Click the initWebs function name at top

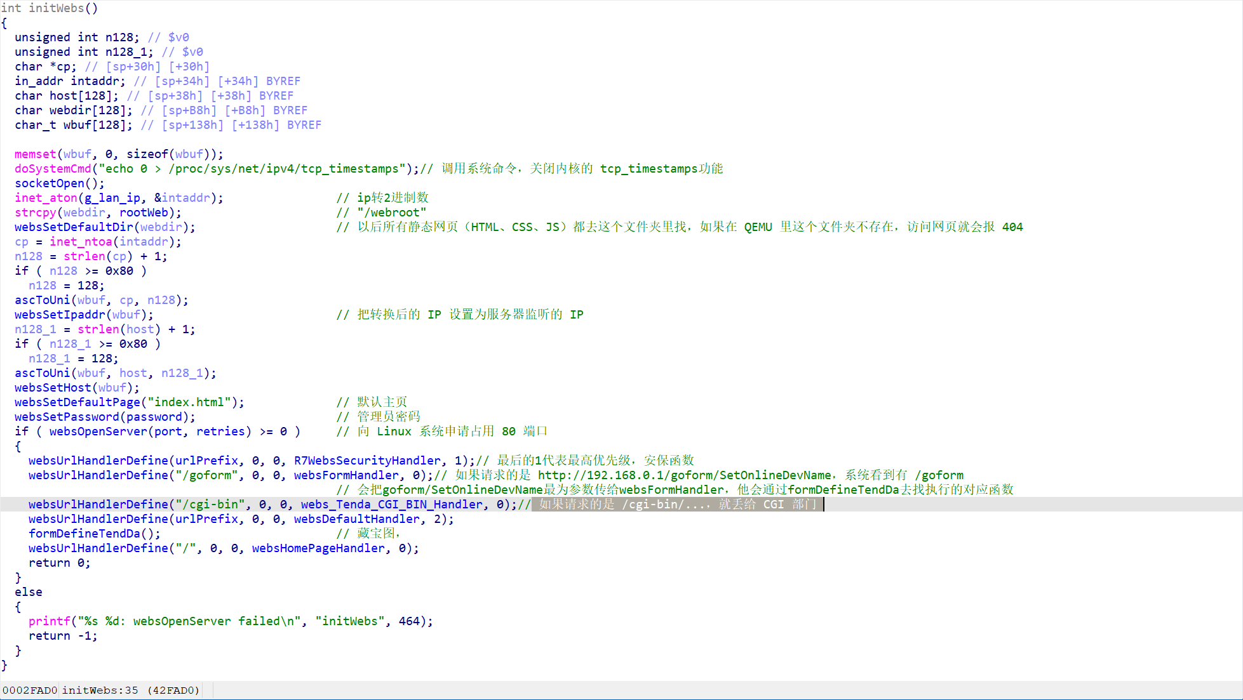[57, 8]
